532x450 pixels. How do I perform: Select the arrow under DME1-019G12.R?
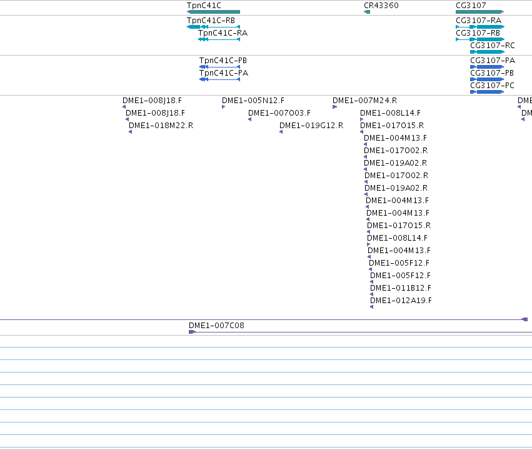coord(281,132)
